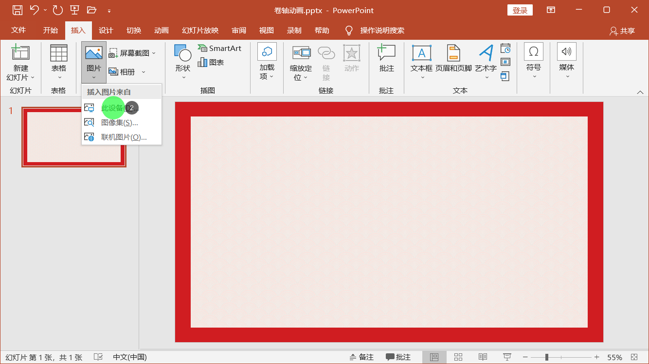Select slide 1 thumbnail

74,137
